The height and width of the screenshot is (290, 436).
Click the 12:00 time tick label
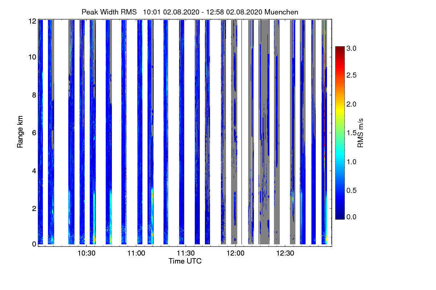click(235, 253)
